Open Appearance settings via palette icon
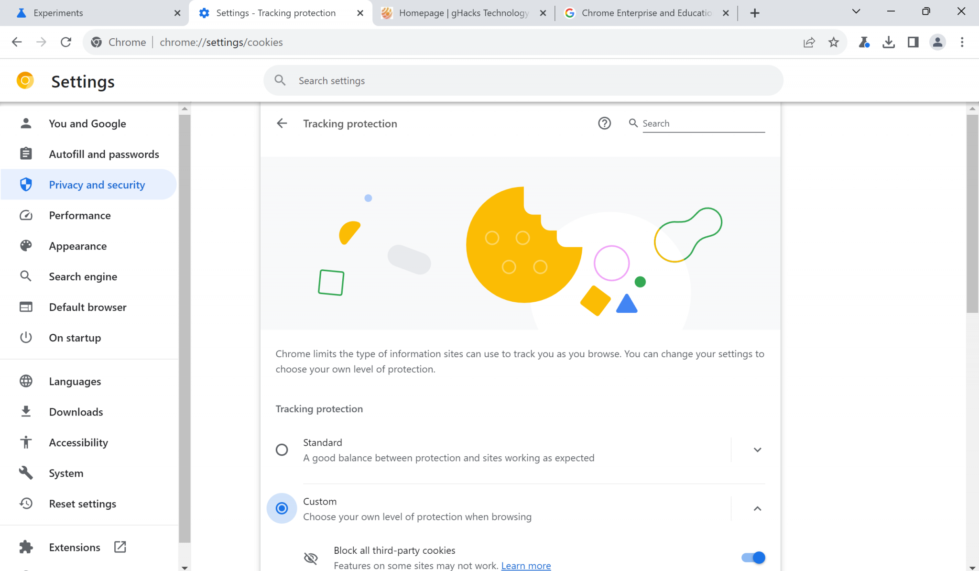 (26, 246)
